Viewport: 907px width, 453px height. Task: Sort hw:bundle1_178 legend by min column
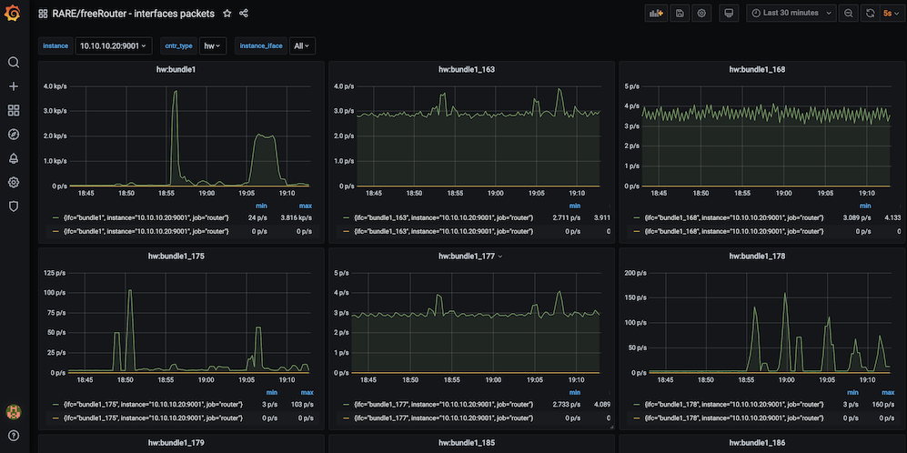pyautogui.click(x=853, y=392)
